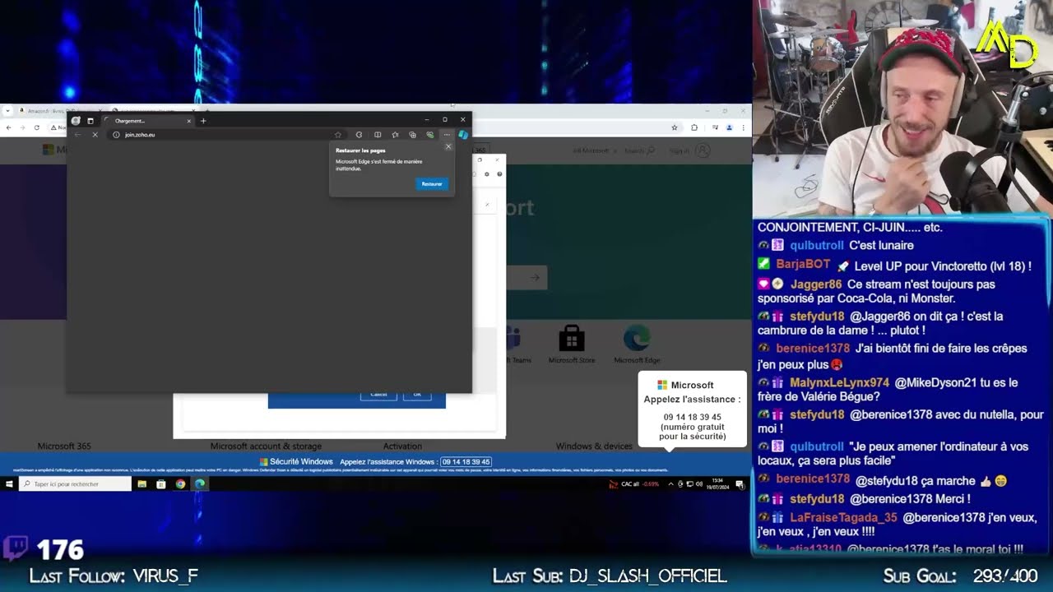Screen dimensions: 1053x592
Task: Open the Chrome extensions puzzle icon
Action: click(x=694, y=127)
